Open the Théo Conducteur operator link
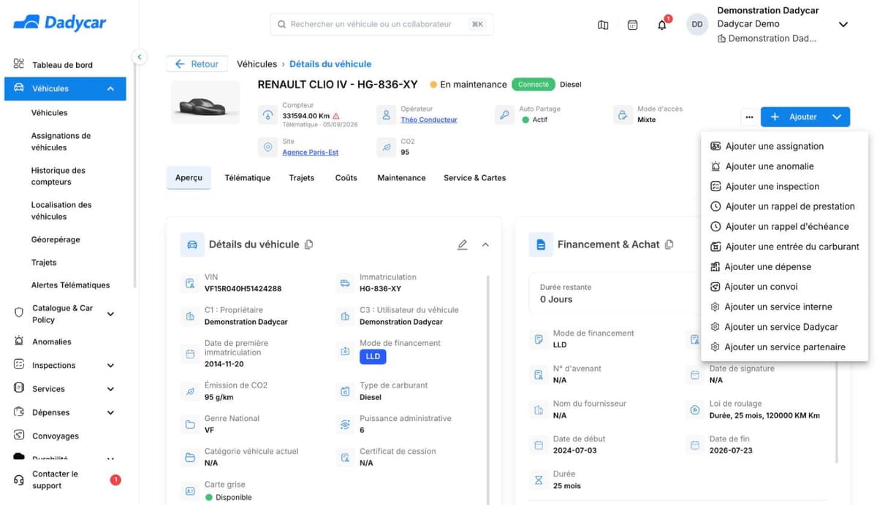 point(429,120)
